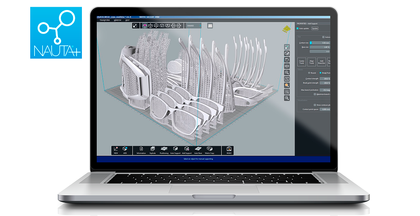Viewport: 420px width, 216px height.
Task: Click the orange highlighted magnifier icon
Action: click(x=286, y=85)
